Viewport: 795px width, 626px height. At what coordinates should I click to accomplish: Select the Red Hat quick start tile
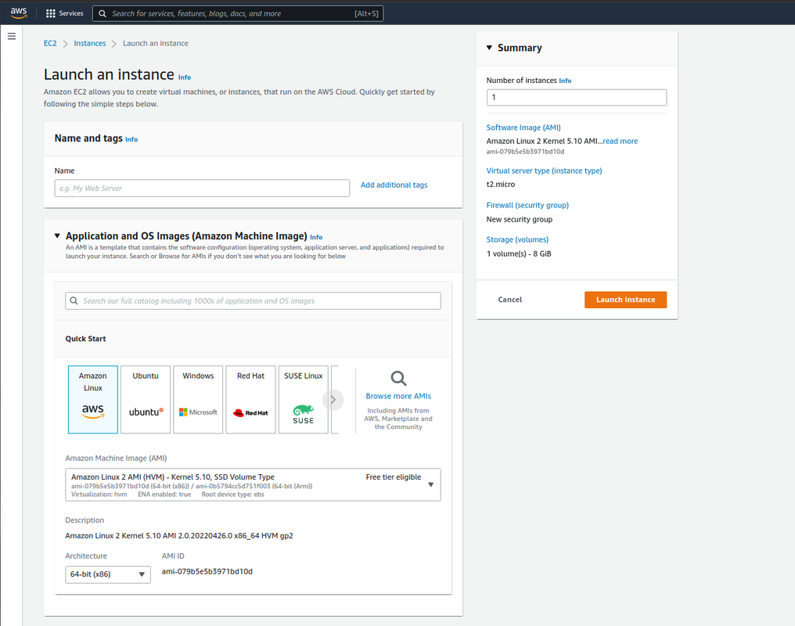pyautogui.click(x=251, y=399)
